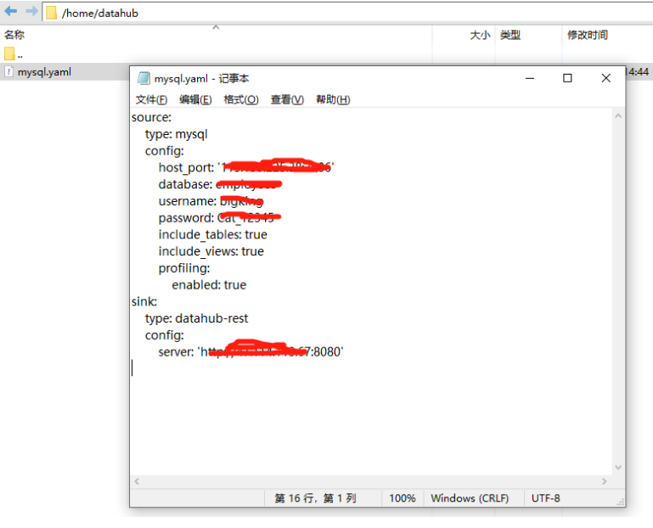The image size is (653, 528).
Task: Open the 文件(F) menu
Action: click(x=151, y=99)
